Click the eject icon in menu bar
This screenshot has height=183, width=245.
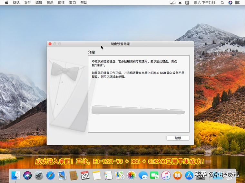[180, 3]
